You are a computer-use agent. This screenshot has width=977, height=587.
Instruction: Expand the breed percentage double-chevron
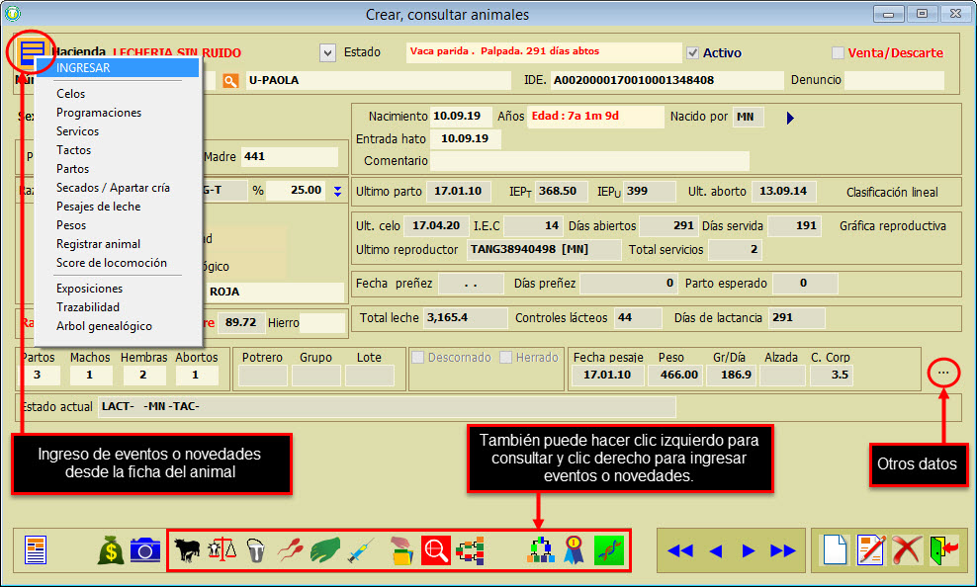[x=337, y=191]
